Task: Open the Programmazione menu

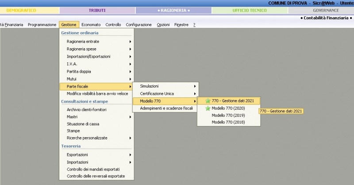Action: click(x=42, y=25)
